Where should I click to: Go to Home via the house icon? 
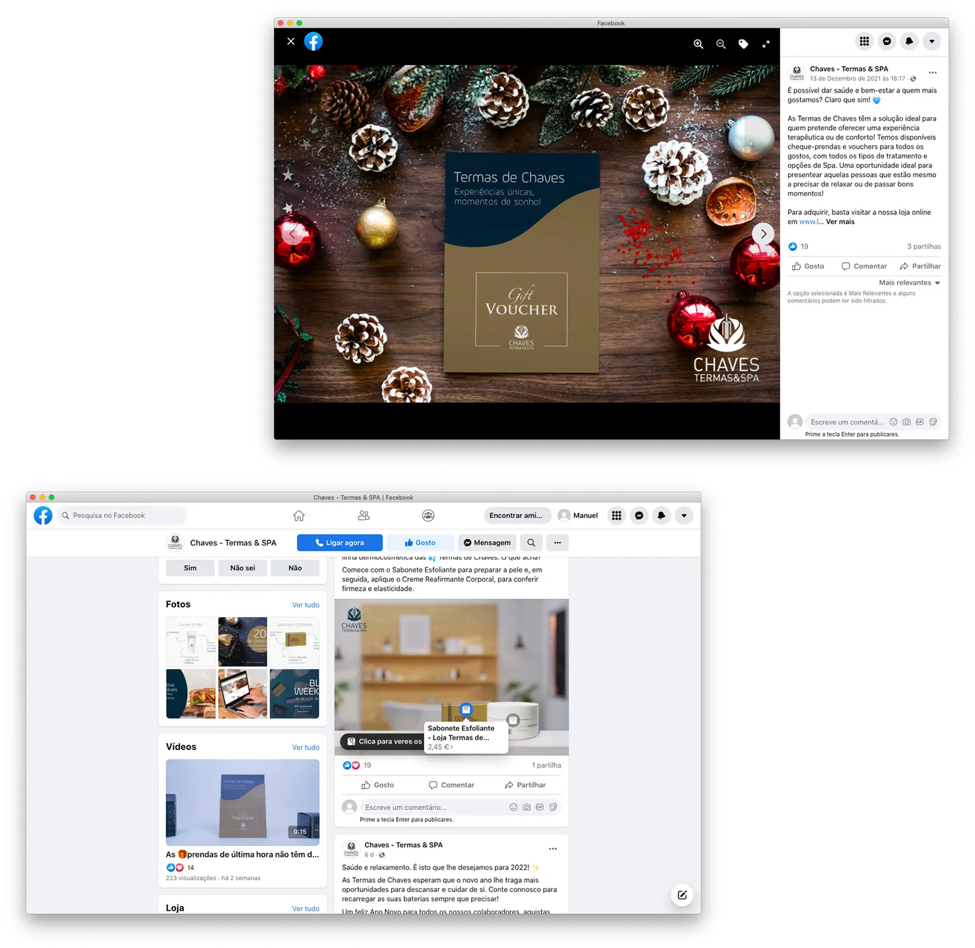point(299,516)
